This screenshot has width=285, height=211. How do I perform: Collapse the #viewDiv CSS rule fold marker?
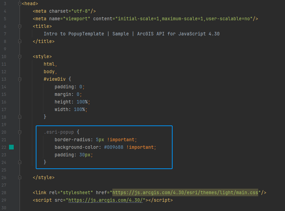(x=20, y=79)
